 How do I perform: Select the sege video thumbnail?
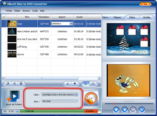(12, 24)
